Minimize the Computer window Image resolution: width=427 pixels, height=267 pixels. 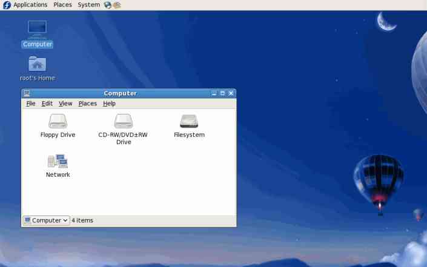(x=214, y=93)
